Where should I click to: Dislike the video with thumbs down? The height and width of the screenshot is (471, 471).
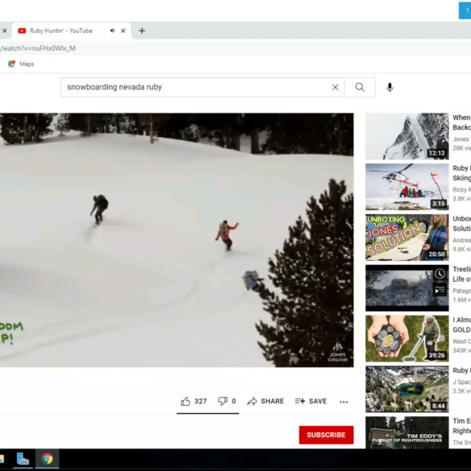pyautogui.click(x=227, y=401)
